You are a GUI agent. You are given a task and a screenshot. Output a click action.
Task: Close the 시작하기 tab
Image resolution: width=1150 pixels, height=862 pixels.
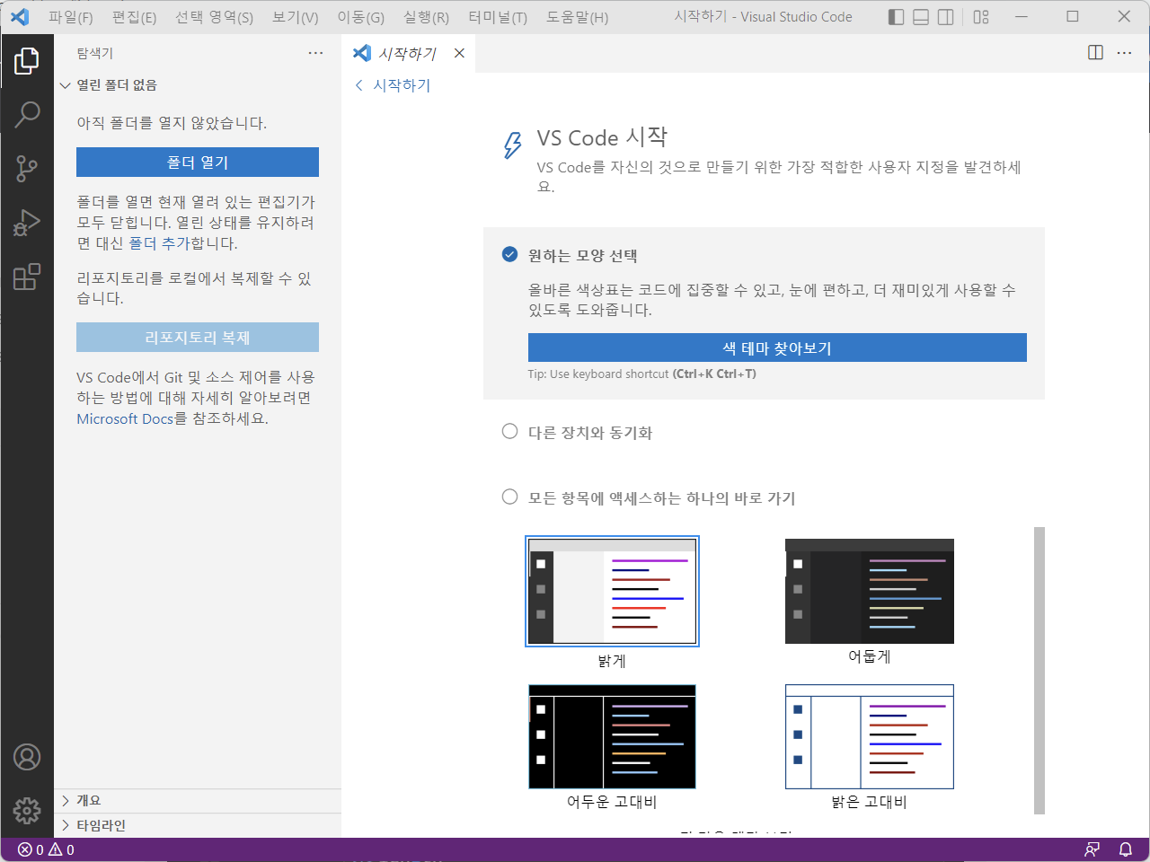459,53
